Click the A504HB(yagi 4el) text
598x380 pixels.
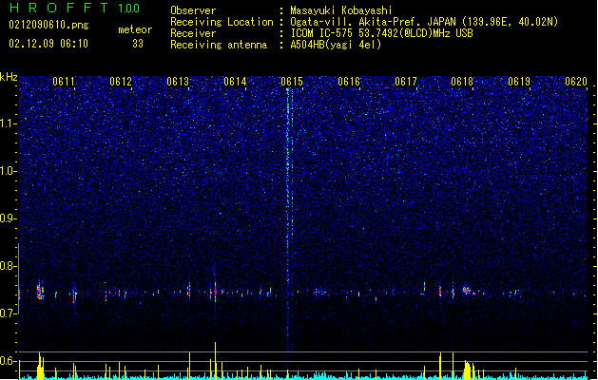pos(336,45)
